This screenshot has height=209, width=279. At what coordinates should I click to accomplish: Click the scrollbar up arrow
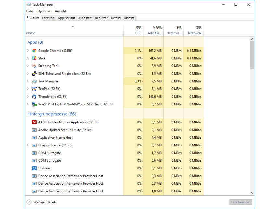252,39
